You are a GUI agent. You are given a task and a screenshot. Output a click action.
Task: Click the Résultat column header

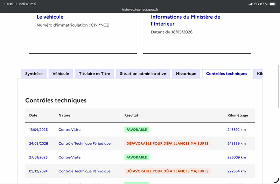[x=131, y=115]
